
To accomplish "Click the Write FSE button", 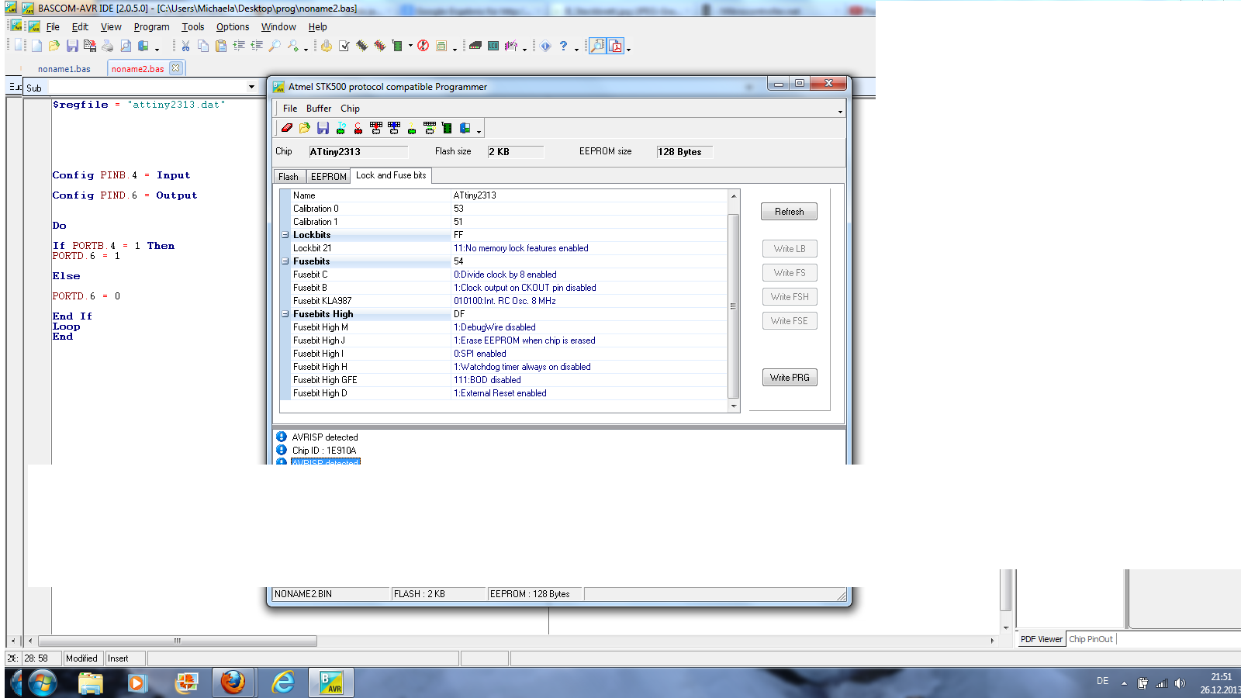I will [x=790, y=321].
